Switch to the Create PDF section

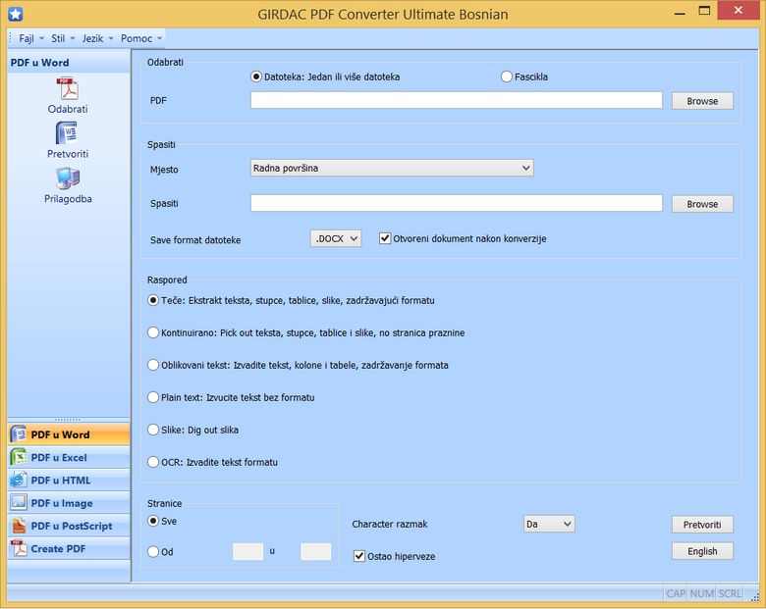(x=69, y=548)
